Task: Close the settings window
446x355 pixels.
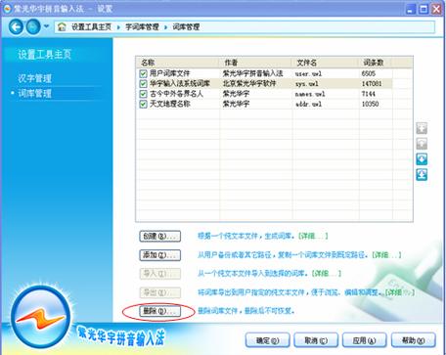Action: click(436, 9)
